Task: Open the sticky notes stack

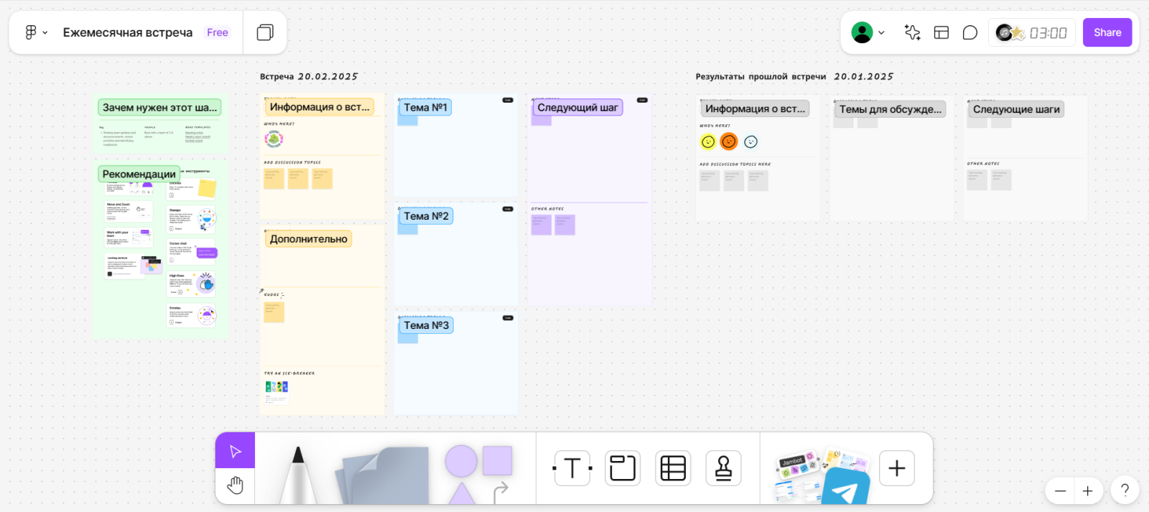Action: click(x=383, y=475)
